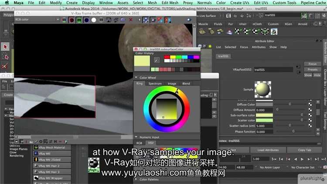
Task: Save rendered image from frame buffer
Action: [109, 20]
